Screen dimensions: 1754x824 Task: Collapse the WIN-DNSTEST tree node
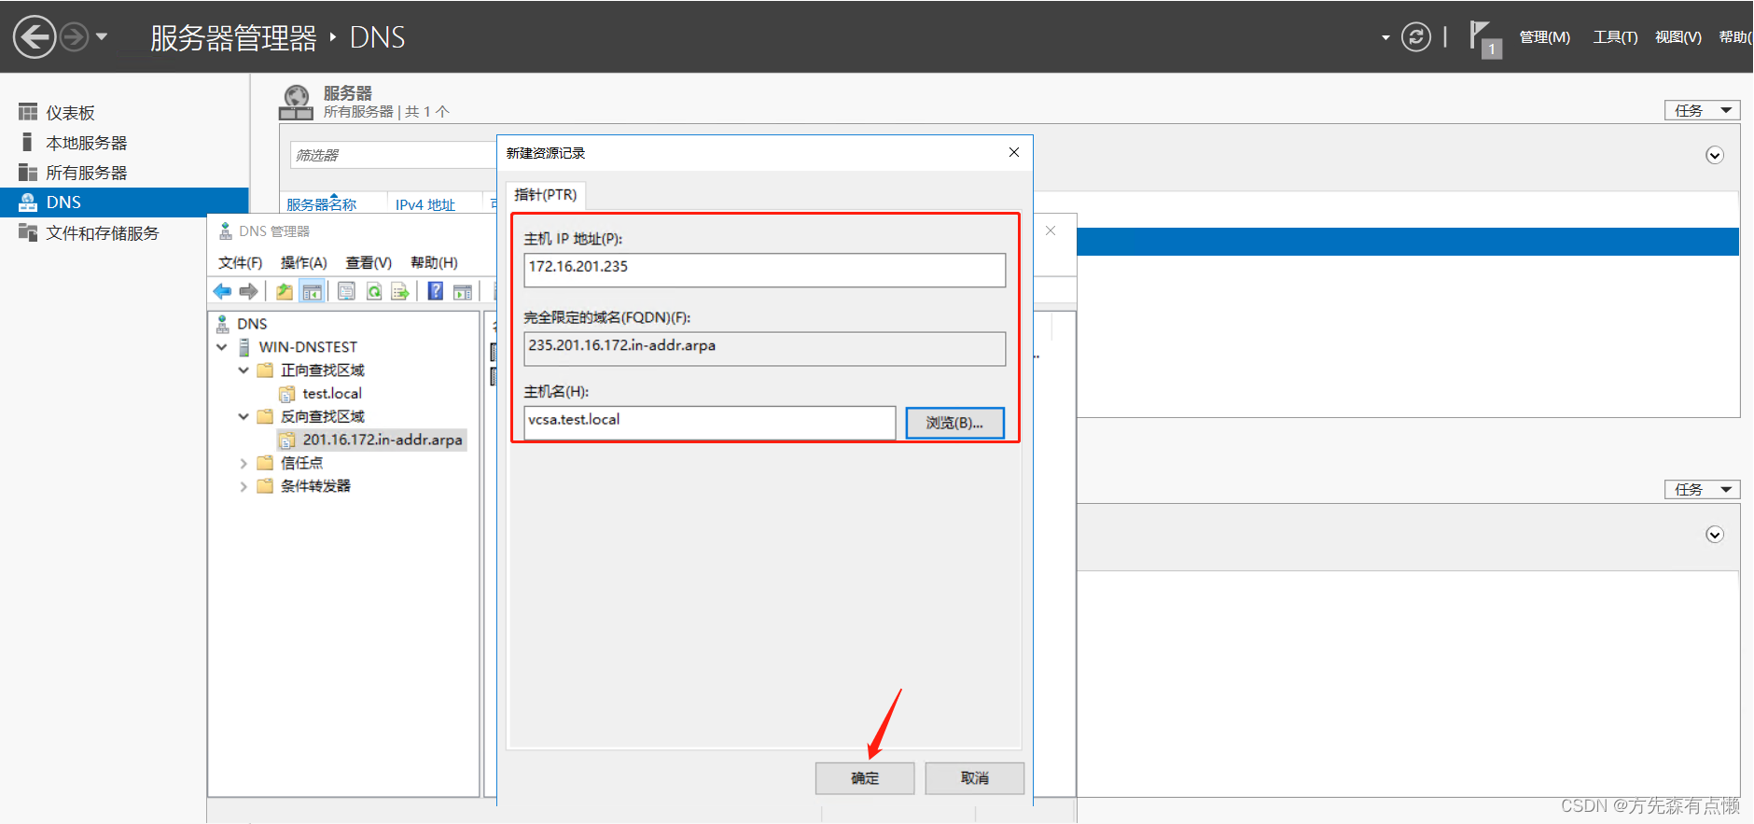(222, 347)
